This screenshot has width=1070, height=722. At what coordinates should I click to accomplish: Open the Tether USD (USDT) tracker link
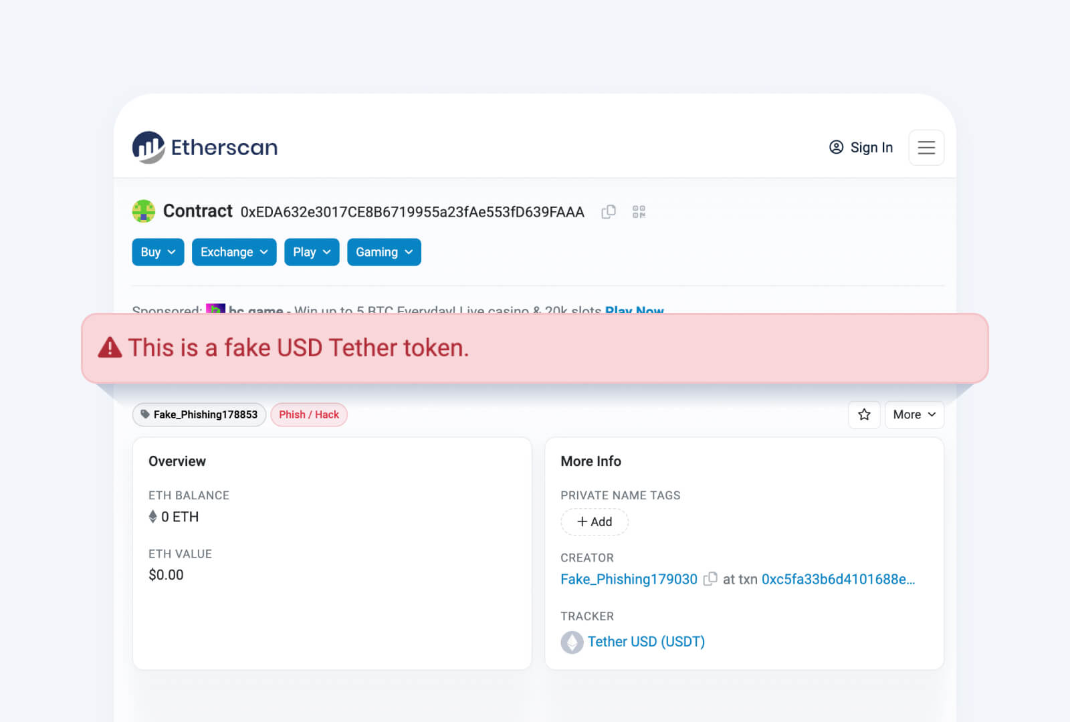tap(646, 642)
